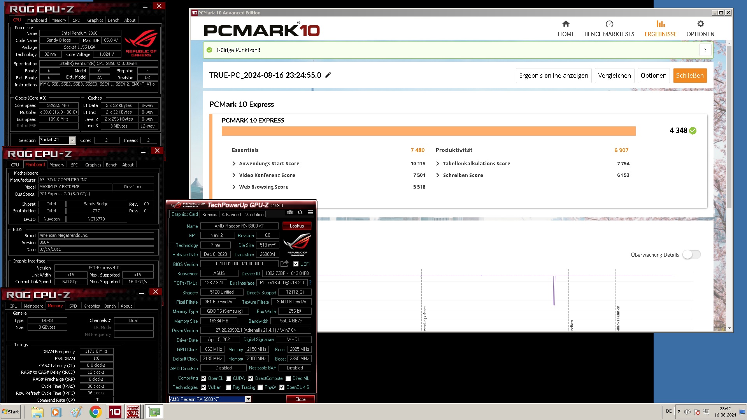
Task: Toggle the PhysX checkbox
Action: click(x=260, y=387)
